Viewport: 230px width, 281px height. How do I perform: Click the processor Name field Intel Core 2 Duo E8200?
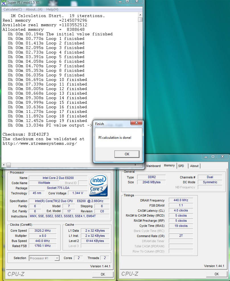click(58, 178)
